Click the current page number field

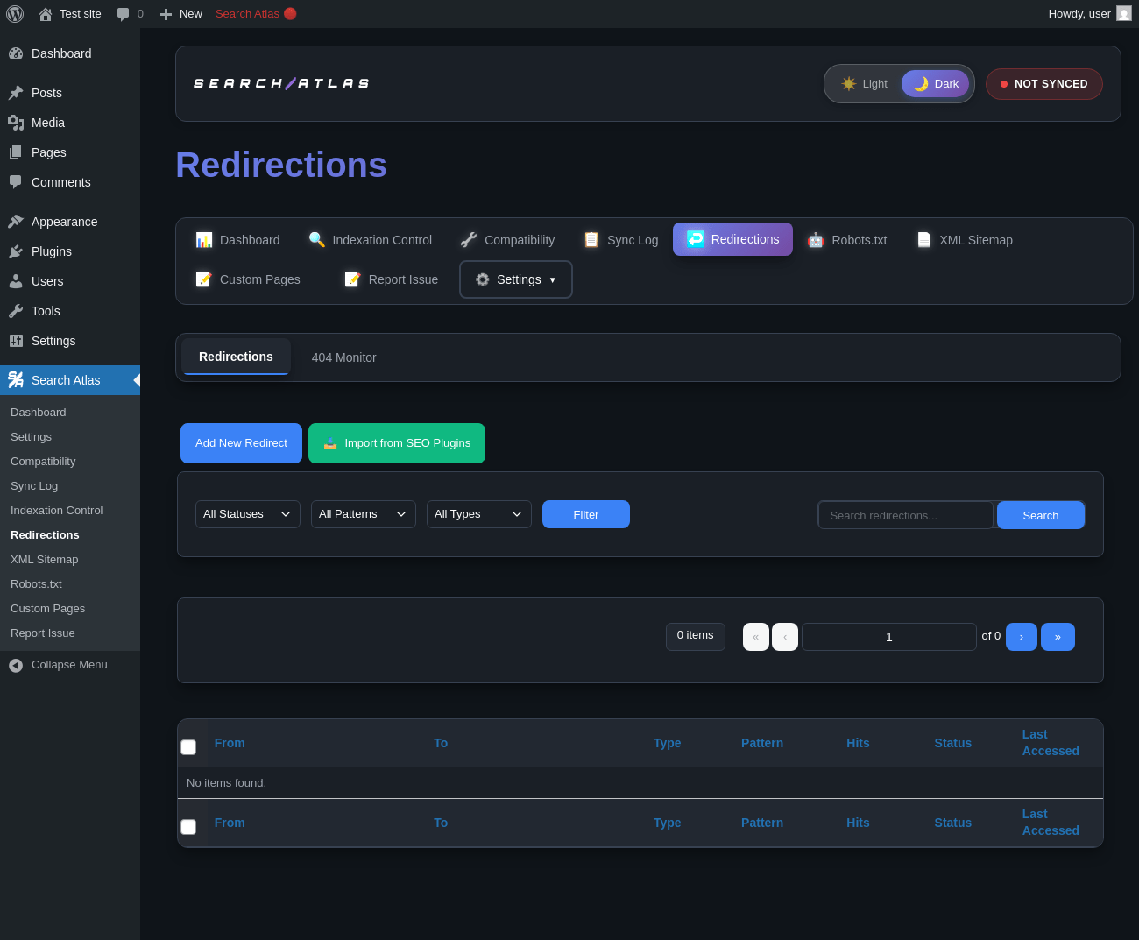click(x=889, y=637)
